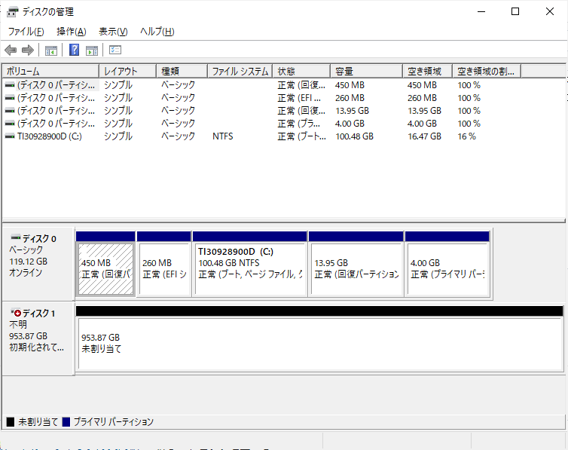Click the 13.95 GB recovery partition block
Viewport: 568px width, 450px height.
[356, 268]
